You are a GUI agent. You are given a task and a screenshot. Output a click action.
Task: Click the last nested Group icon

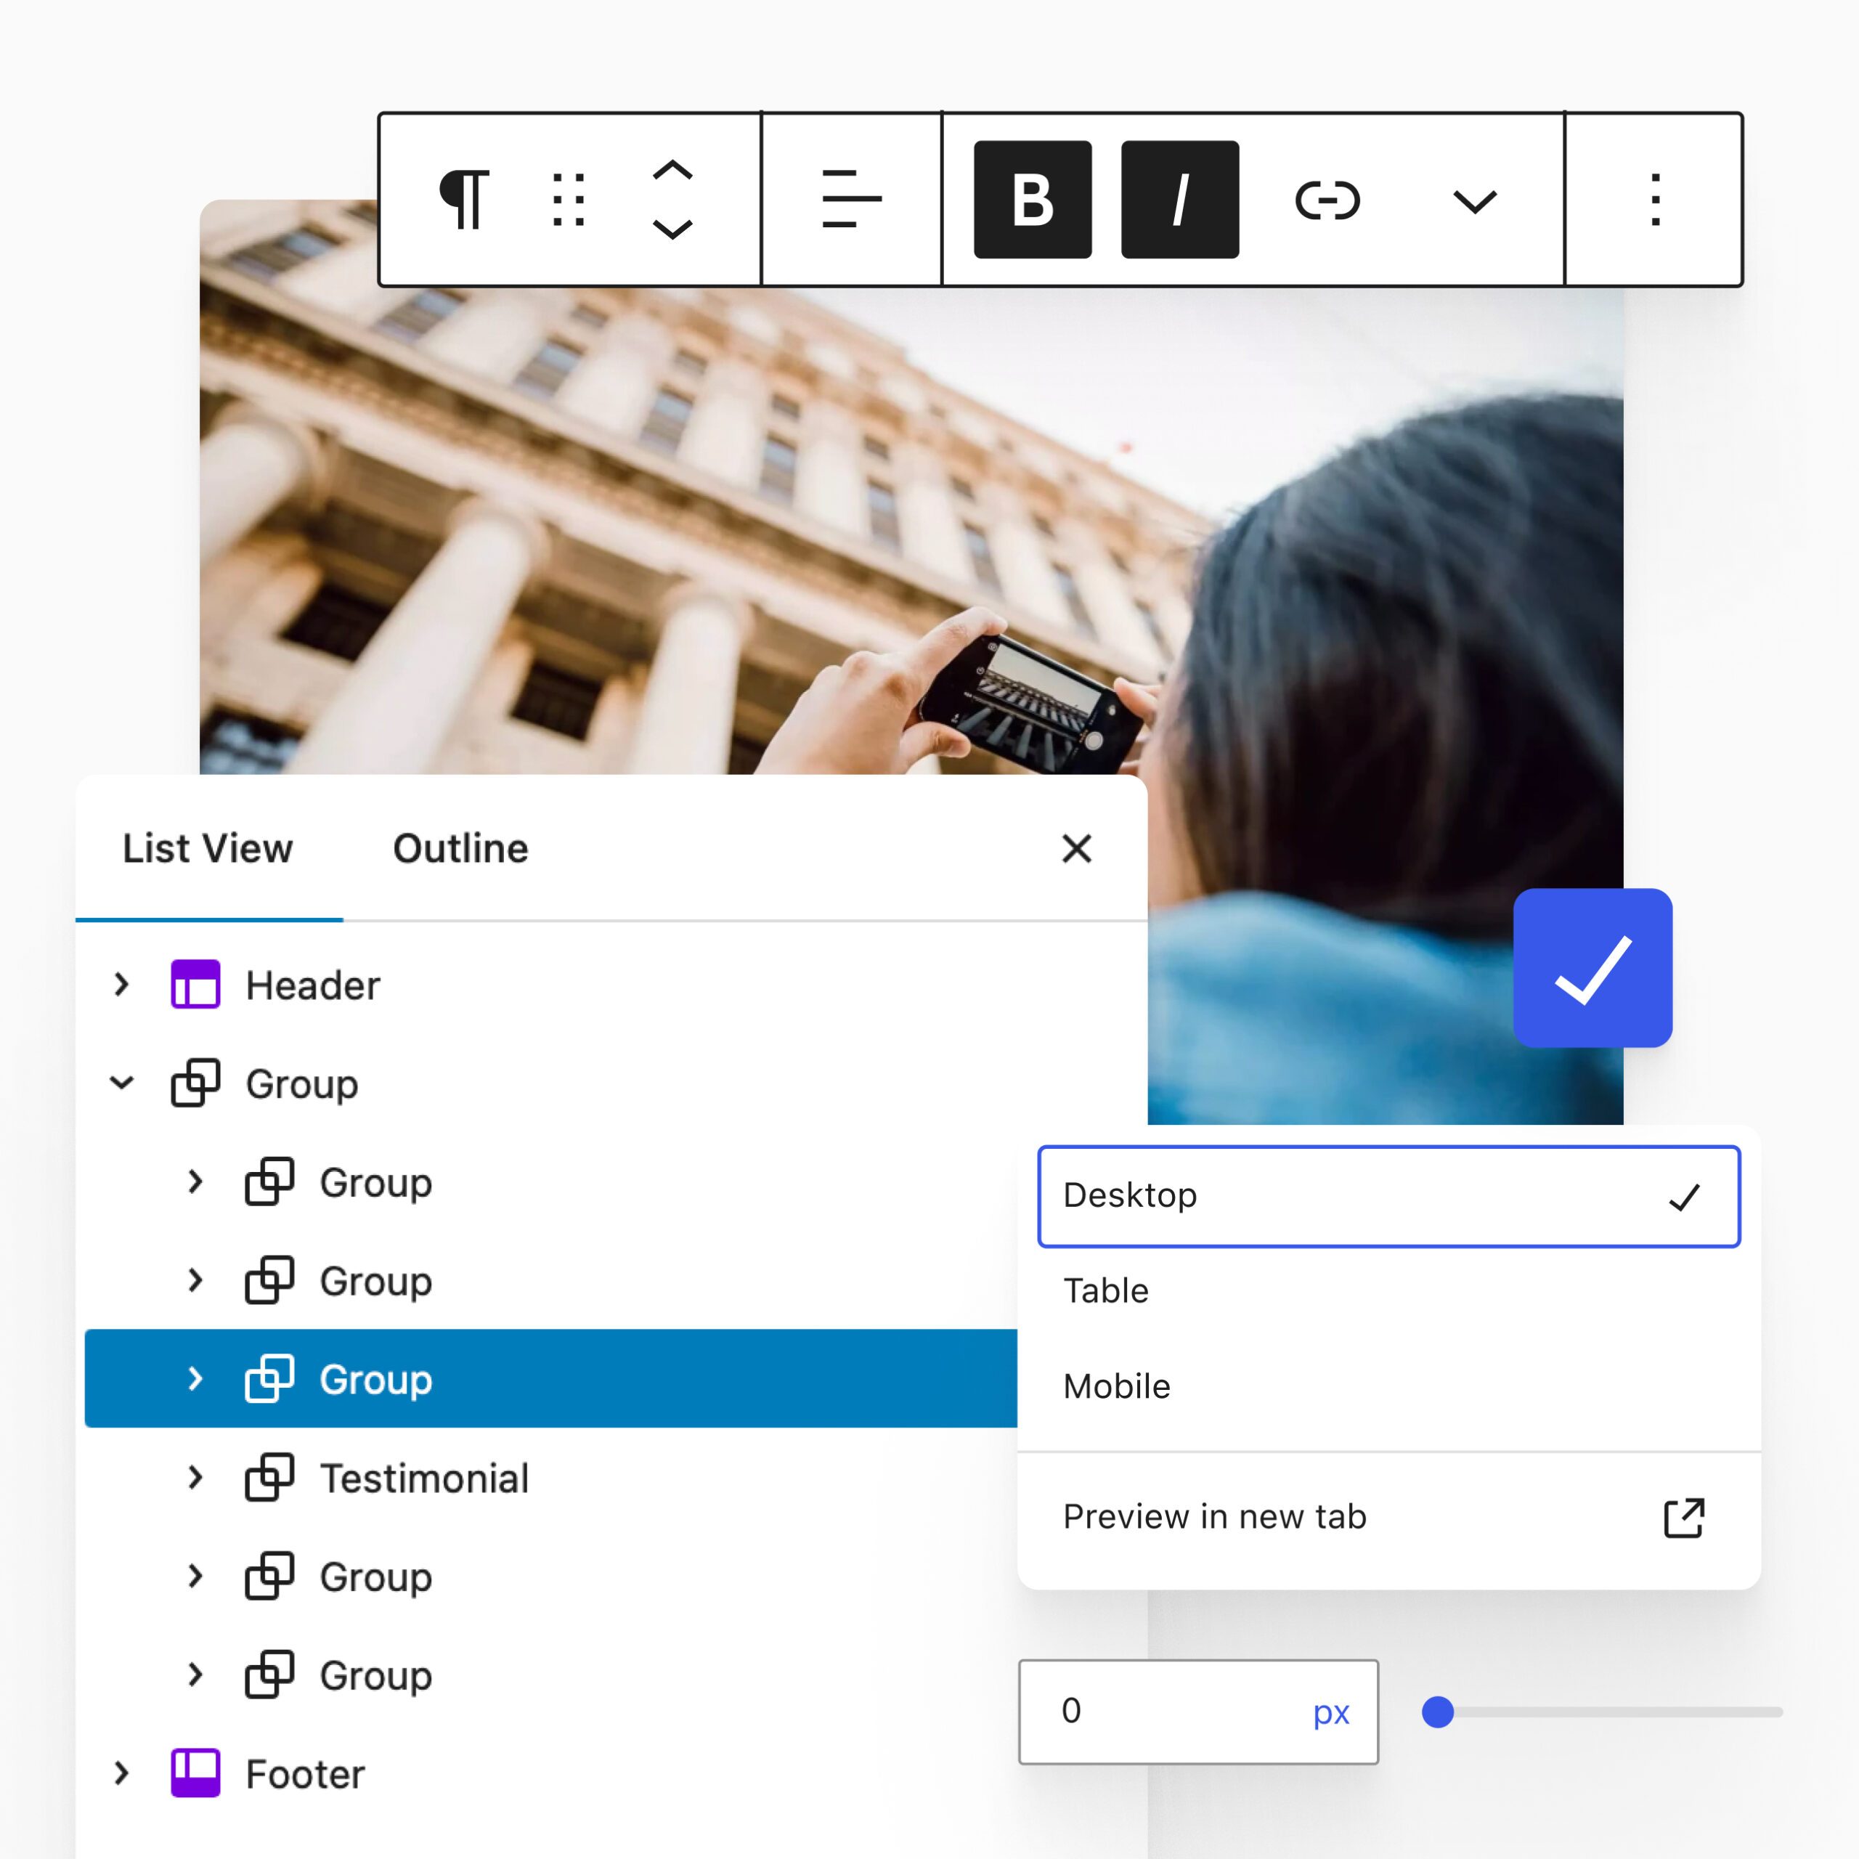[269, 1675]
